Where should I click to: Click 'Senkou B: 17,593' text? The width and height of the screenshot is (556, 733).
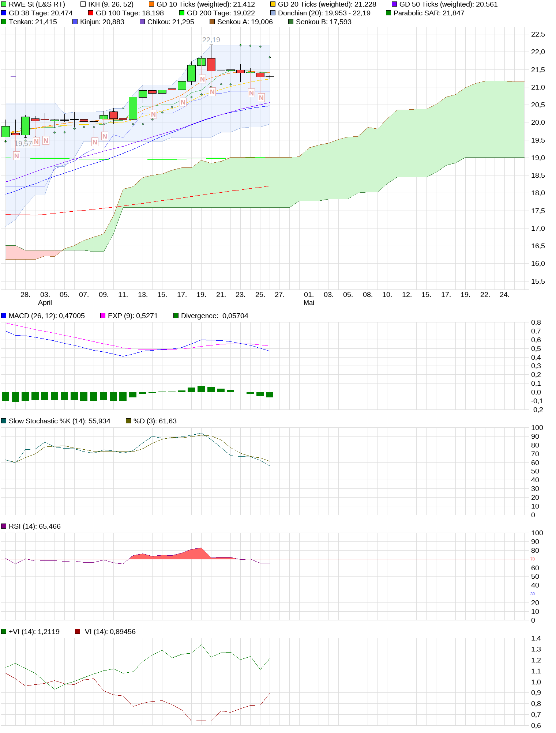(324, 22)
